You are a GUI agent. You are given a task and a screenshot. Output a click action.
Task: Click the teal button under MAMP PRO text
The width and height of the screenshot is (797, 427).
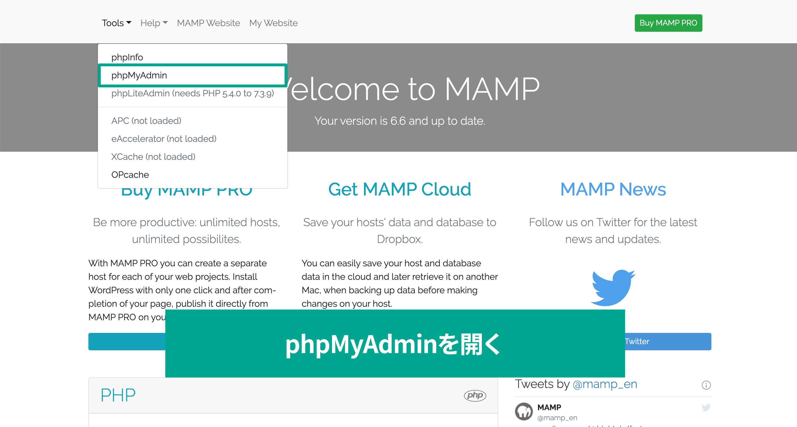[x=127, y=341]
